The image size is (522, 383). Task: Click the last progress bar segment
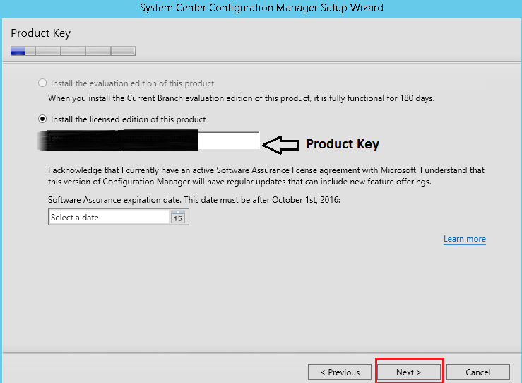pyautogui.click(x=123, y=51)
